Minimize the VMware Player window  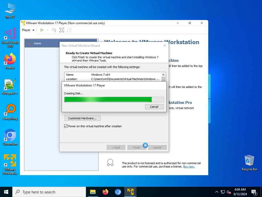pos(178,23)
